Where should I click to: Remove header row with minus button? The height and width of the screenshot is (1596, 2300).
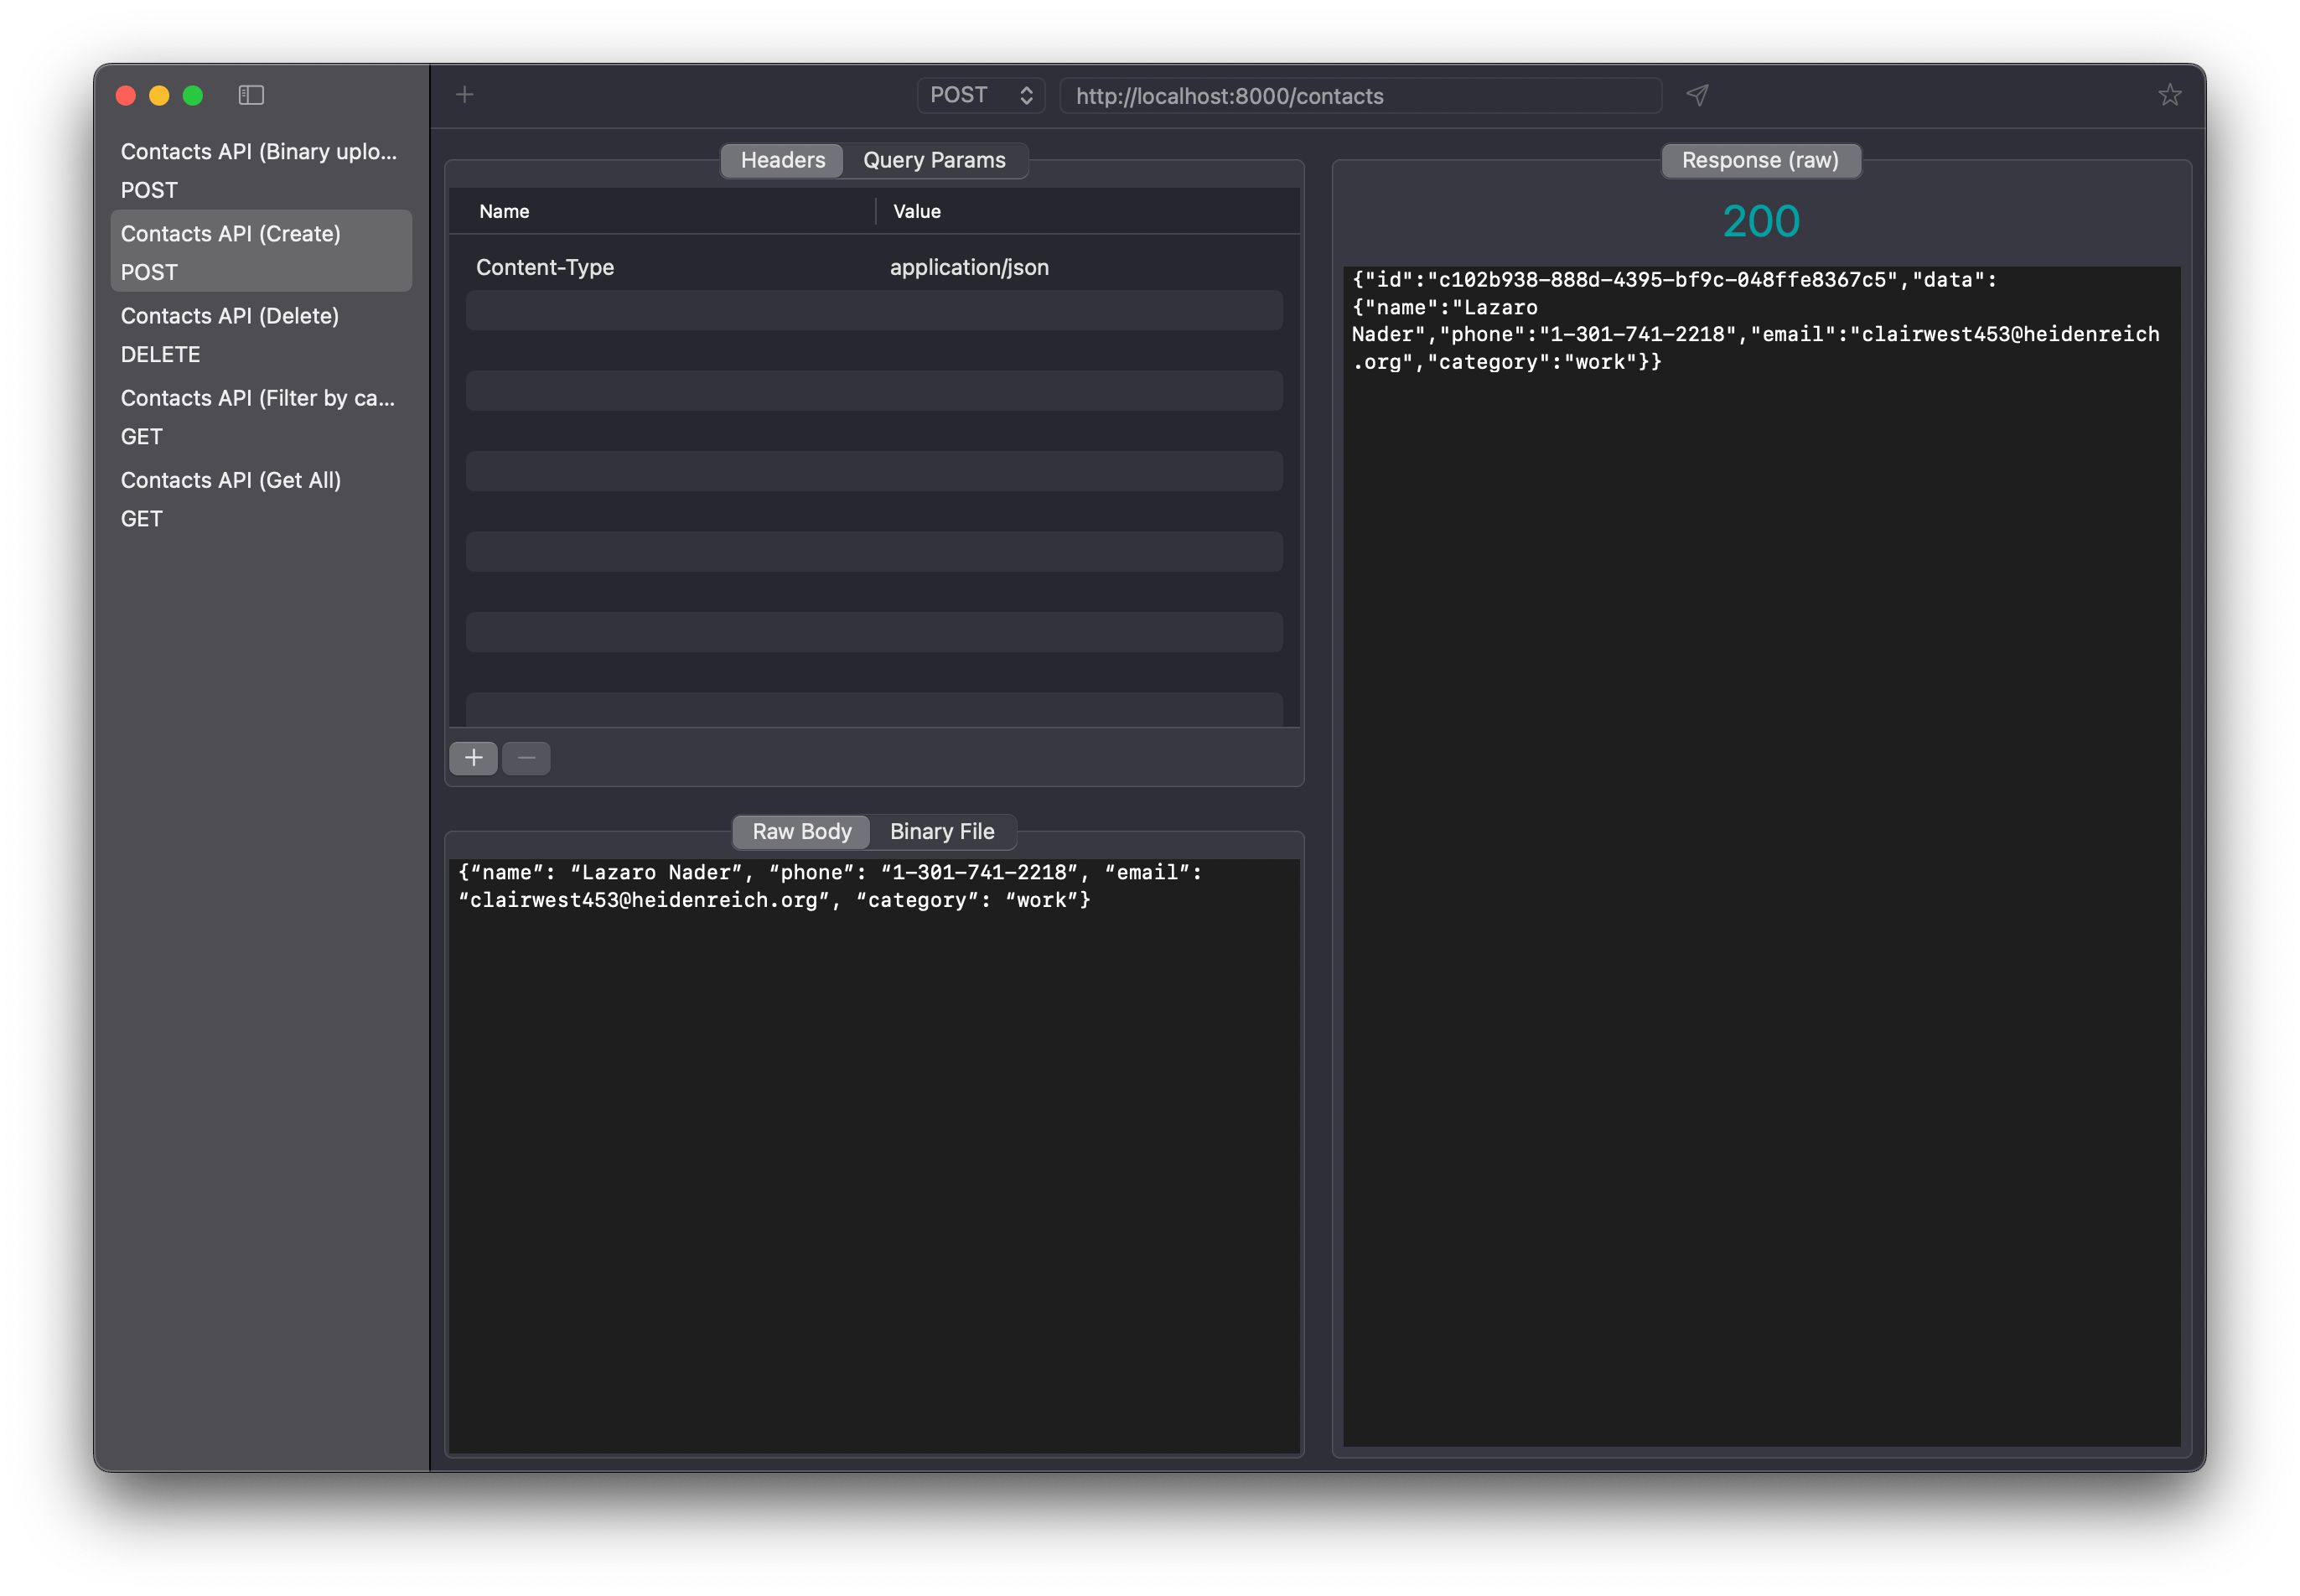526,758
